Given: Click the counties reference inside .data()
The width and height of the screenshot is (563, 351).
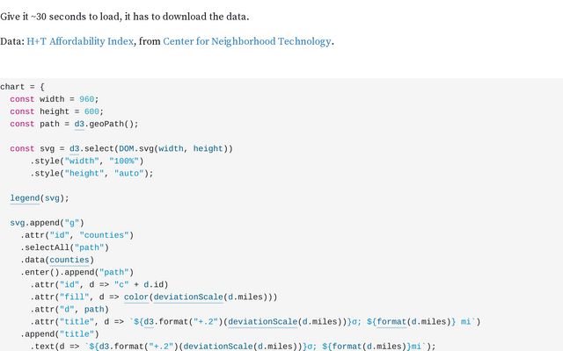Looking at the screenshot, I should click(x=69, y=260).
